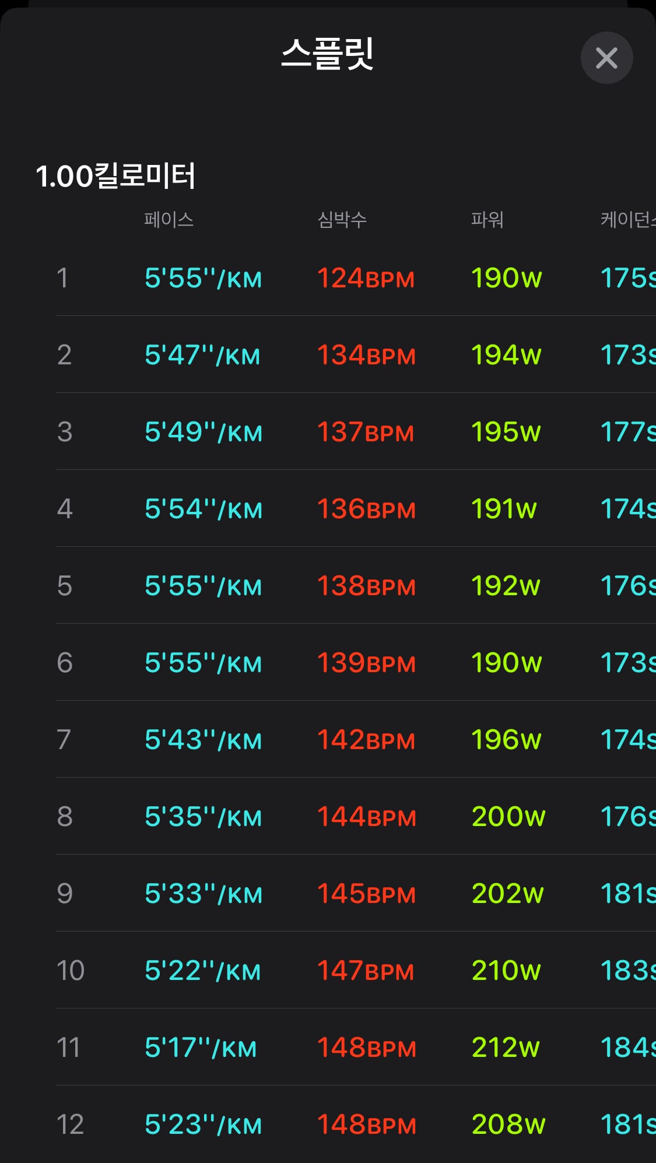Select split 12 pace 5'23''/KM

pos(203,1125)
